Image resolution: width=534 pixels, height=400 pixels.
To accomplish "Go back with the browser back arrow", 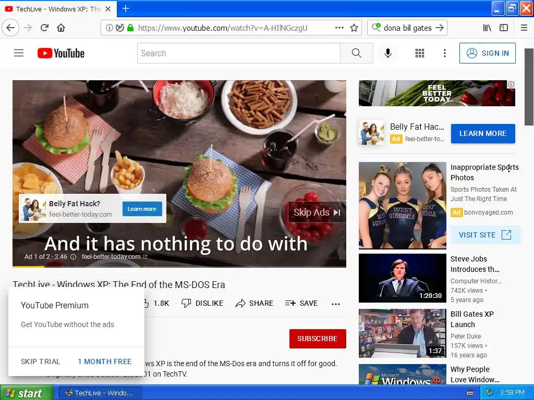I will [x=10, y=28].
